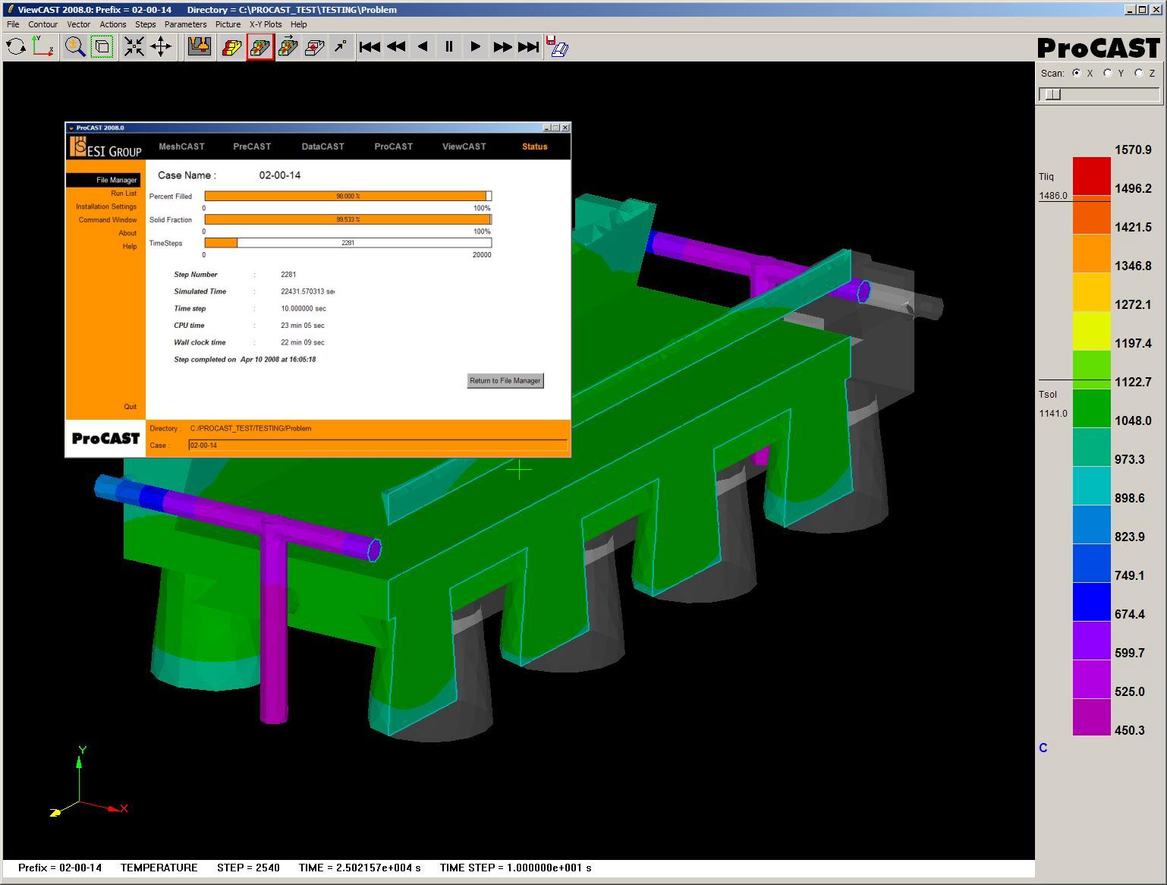This screenshot has height=885, width=1167.
Task: Open the File menu
Action: 13,24
